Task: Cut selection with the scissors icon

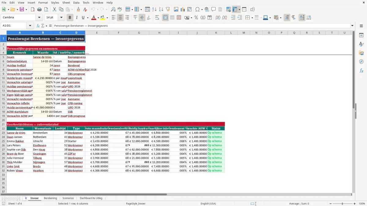Action: coord(54,9)
